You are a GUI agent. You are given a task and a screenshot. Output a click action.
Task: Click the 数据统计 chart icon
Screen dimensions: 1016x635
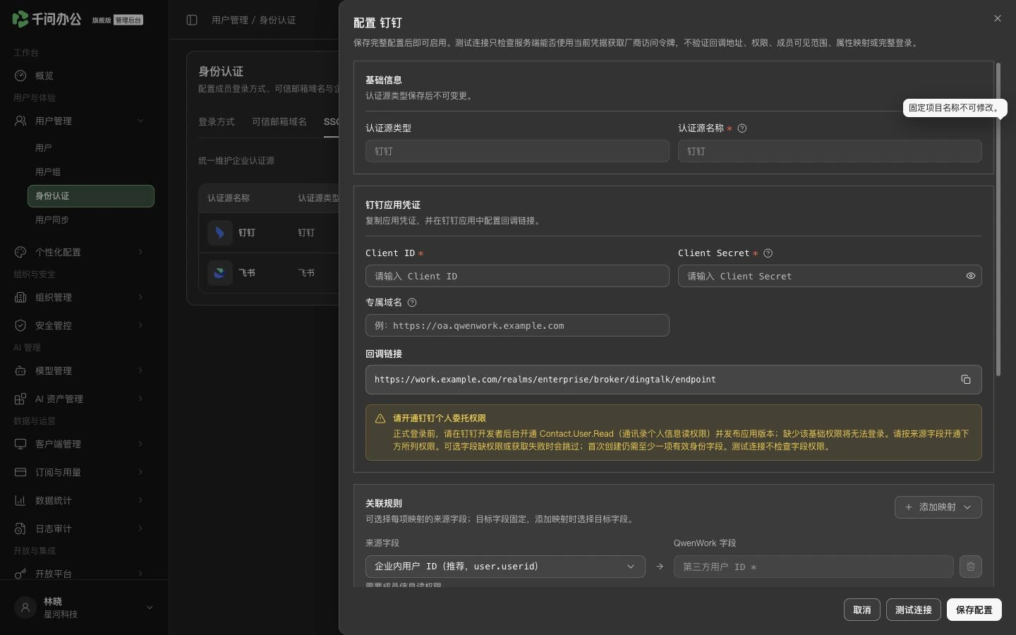(x=20, y=500)
